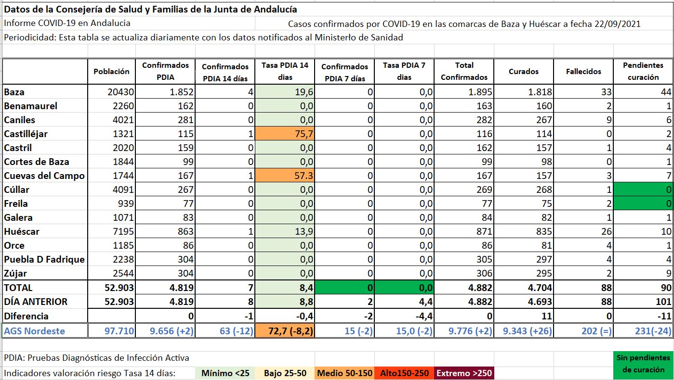Click the DÍA ANTERIOR row label
Viewport: 674px width, 380px height.
[45, 302]
